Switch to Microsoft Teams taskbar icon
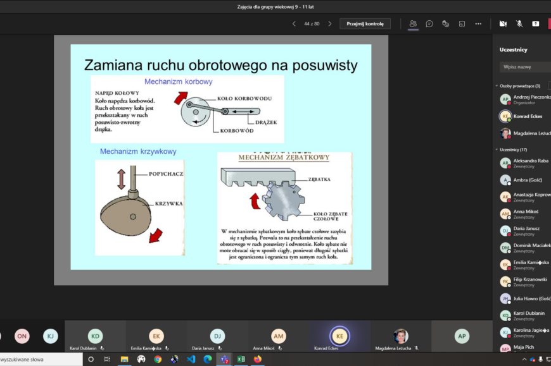Viewport: 551px width, 366px height. (224, 359)
